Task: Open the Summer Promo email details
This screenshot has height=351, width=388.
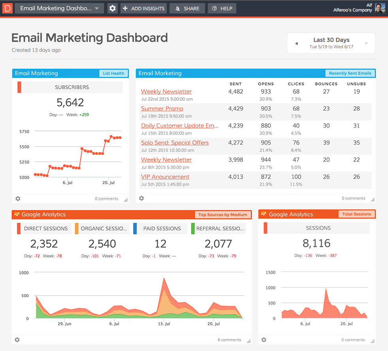Action: pos(162,108)
